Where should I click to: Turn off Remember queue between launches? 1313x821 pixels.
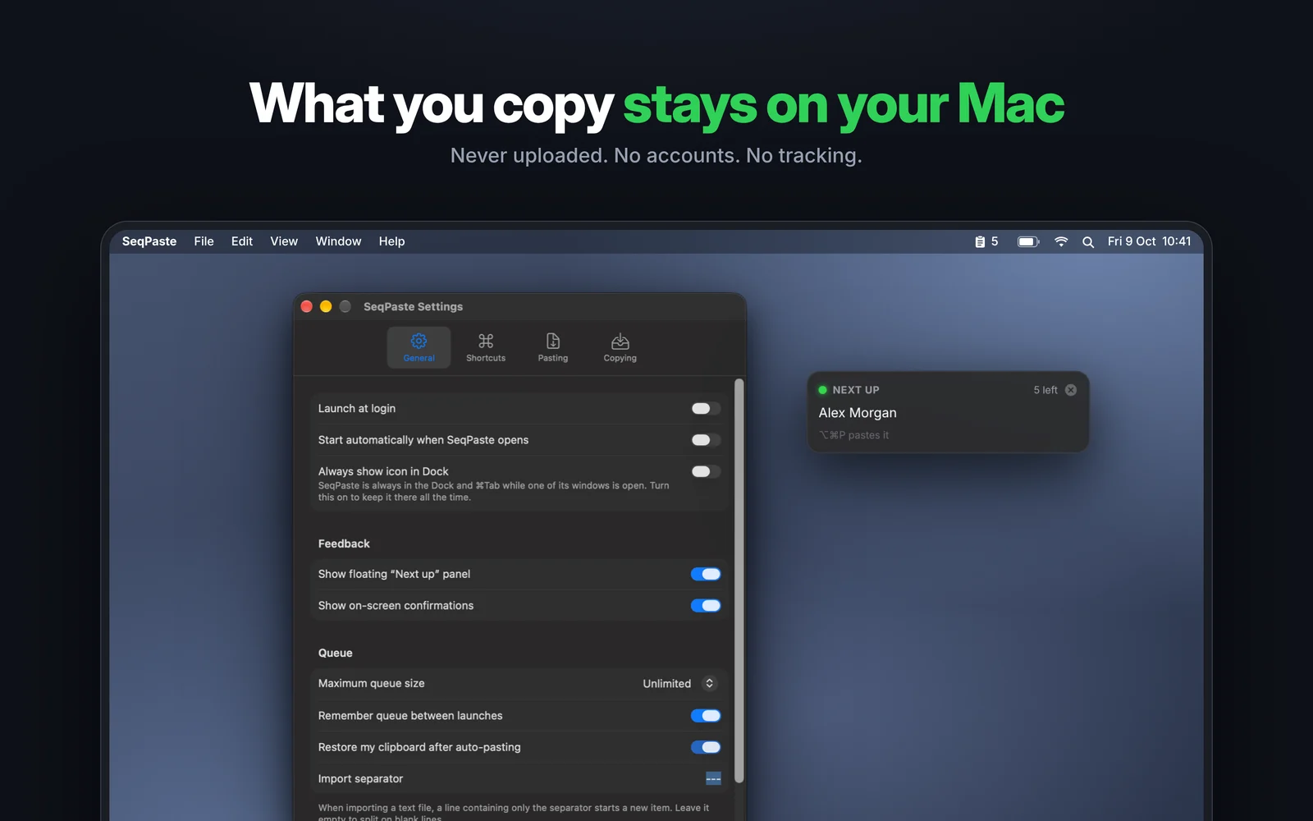point(706,716)
